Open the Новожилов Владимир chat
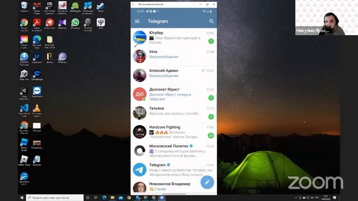 [174, 186]
